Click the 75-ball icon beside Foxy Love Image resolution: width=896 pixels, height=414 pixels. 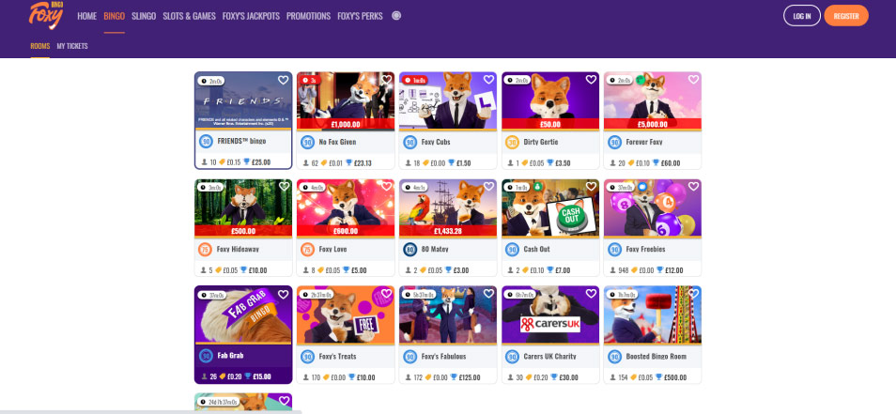point(308,249)
